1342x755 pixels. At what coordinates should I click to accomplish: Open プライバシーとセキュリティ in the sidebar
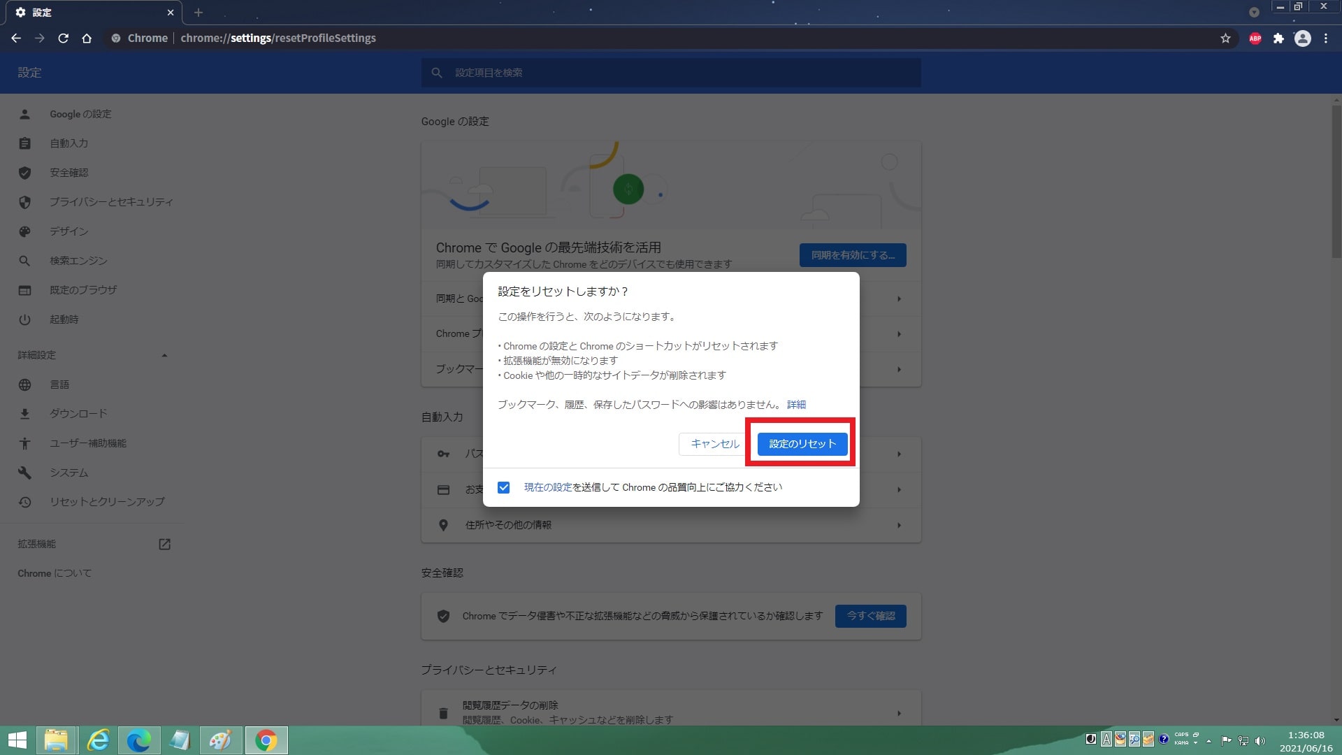(x=111, y=202)
